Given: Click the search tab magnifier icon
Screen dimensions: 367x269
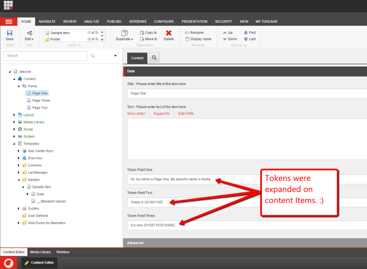Looking at the screenshot, I should pyautogui.click(x=154, y=58).
